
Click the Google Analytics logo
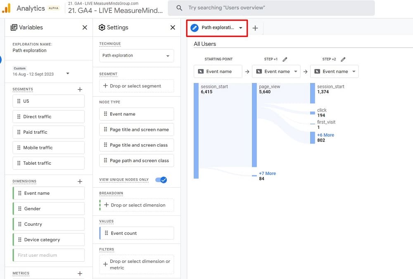pyautogui.click(x=6, y=8)
